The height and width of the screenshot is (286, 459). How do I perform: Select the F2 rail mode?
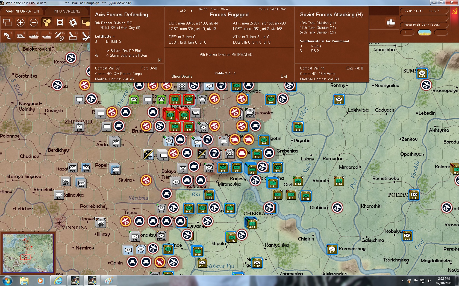click(x=20, y=36)
